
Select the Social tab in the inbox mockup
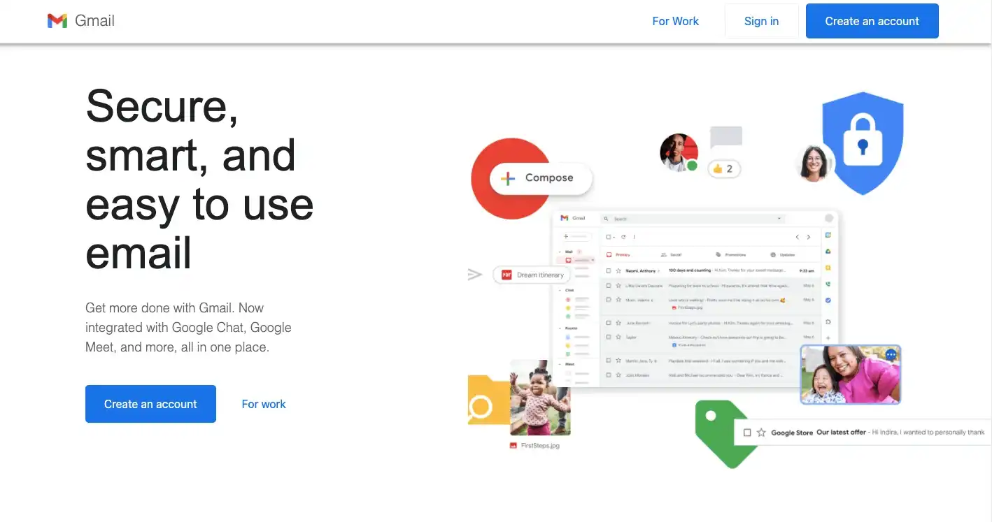[x=672, y=254]
